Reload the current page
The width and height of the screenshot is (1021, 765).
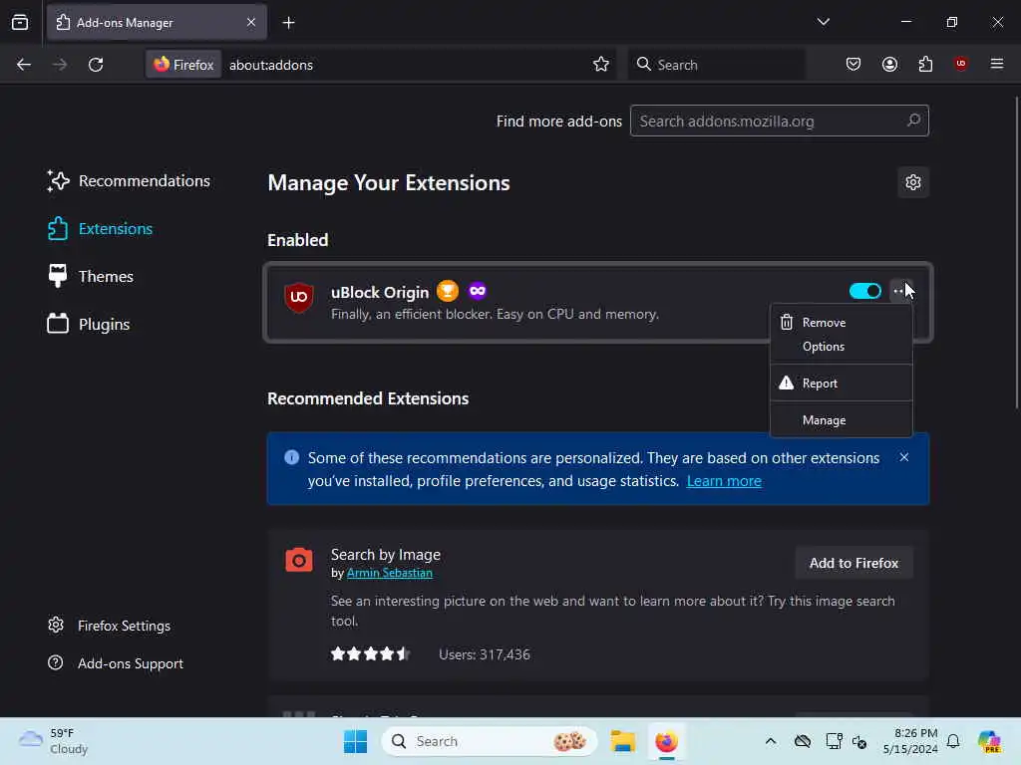point(96,65)
